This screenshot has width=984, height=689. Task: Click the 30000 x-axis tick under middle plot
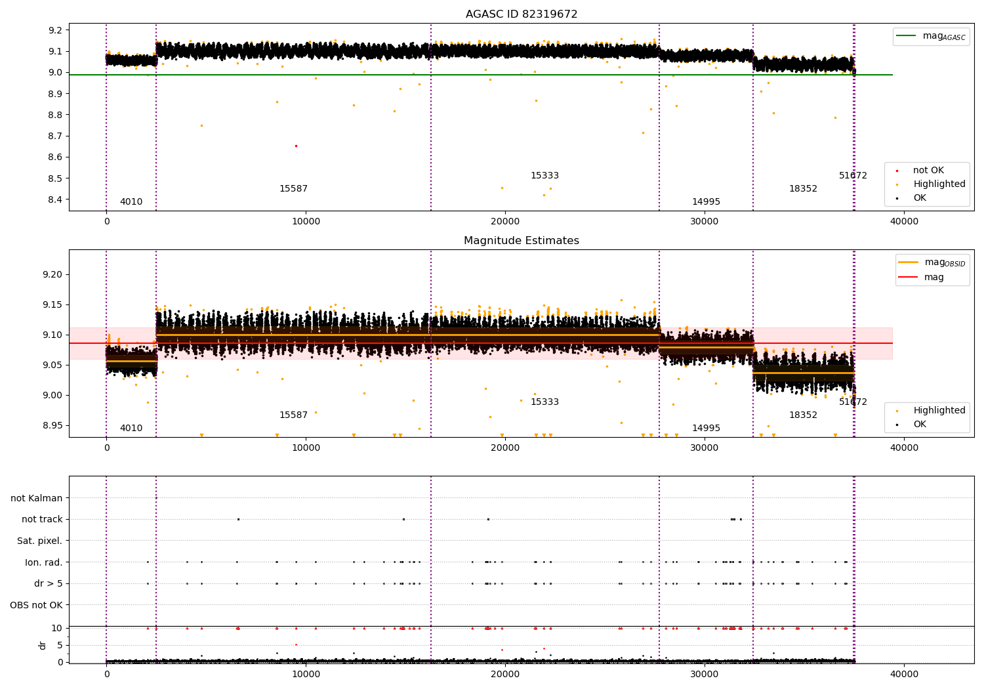pyautogui.click(x=705, y=448)
